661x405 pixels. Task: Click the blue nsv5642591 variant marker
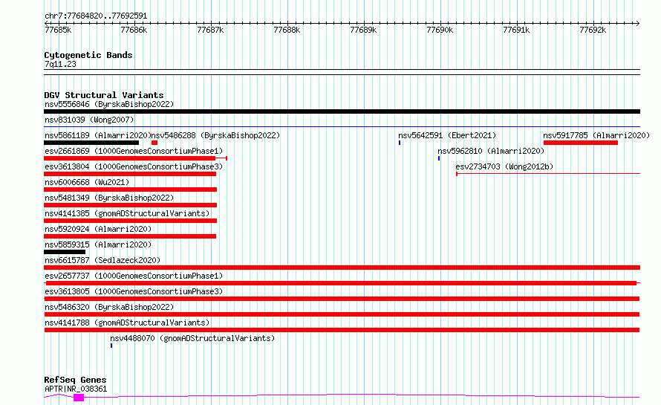[400, 143]
